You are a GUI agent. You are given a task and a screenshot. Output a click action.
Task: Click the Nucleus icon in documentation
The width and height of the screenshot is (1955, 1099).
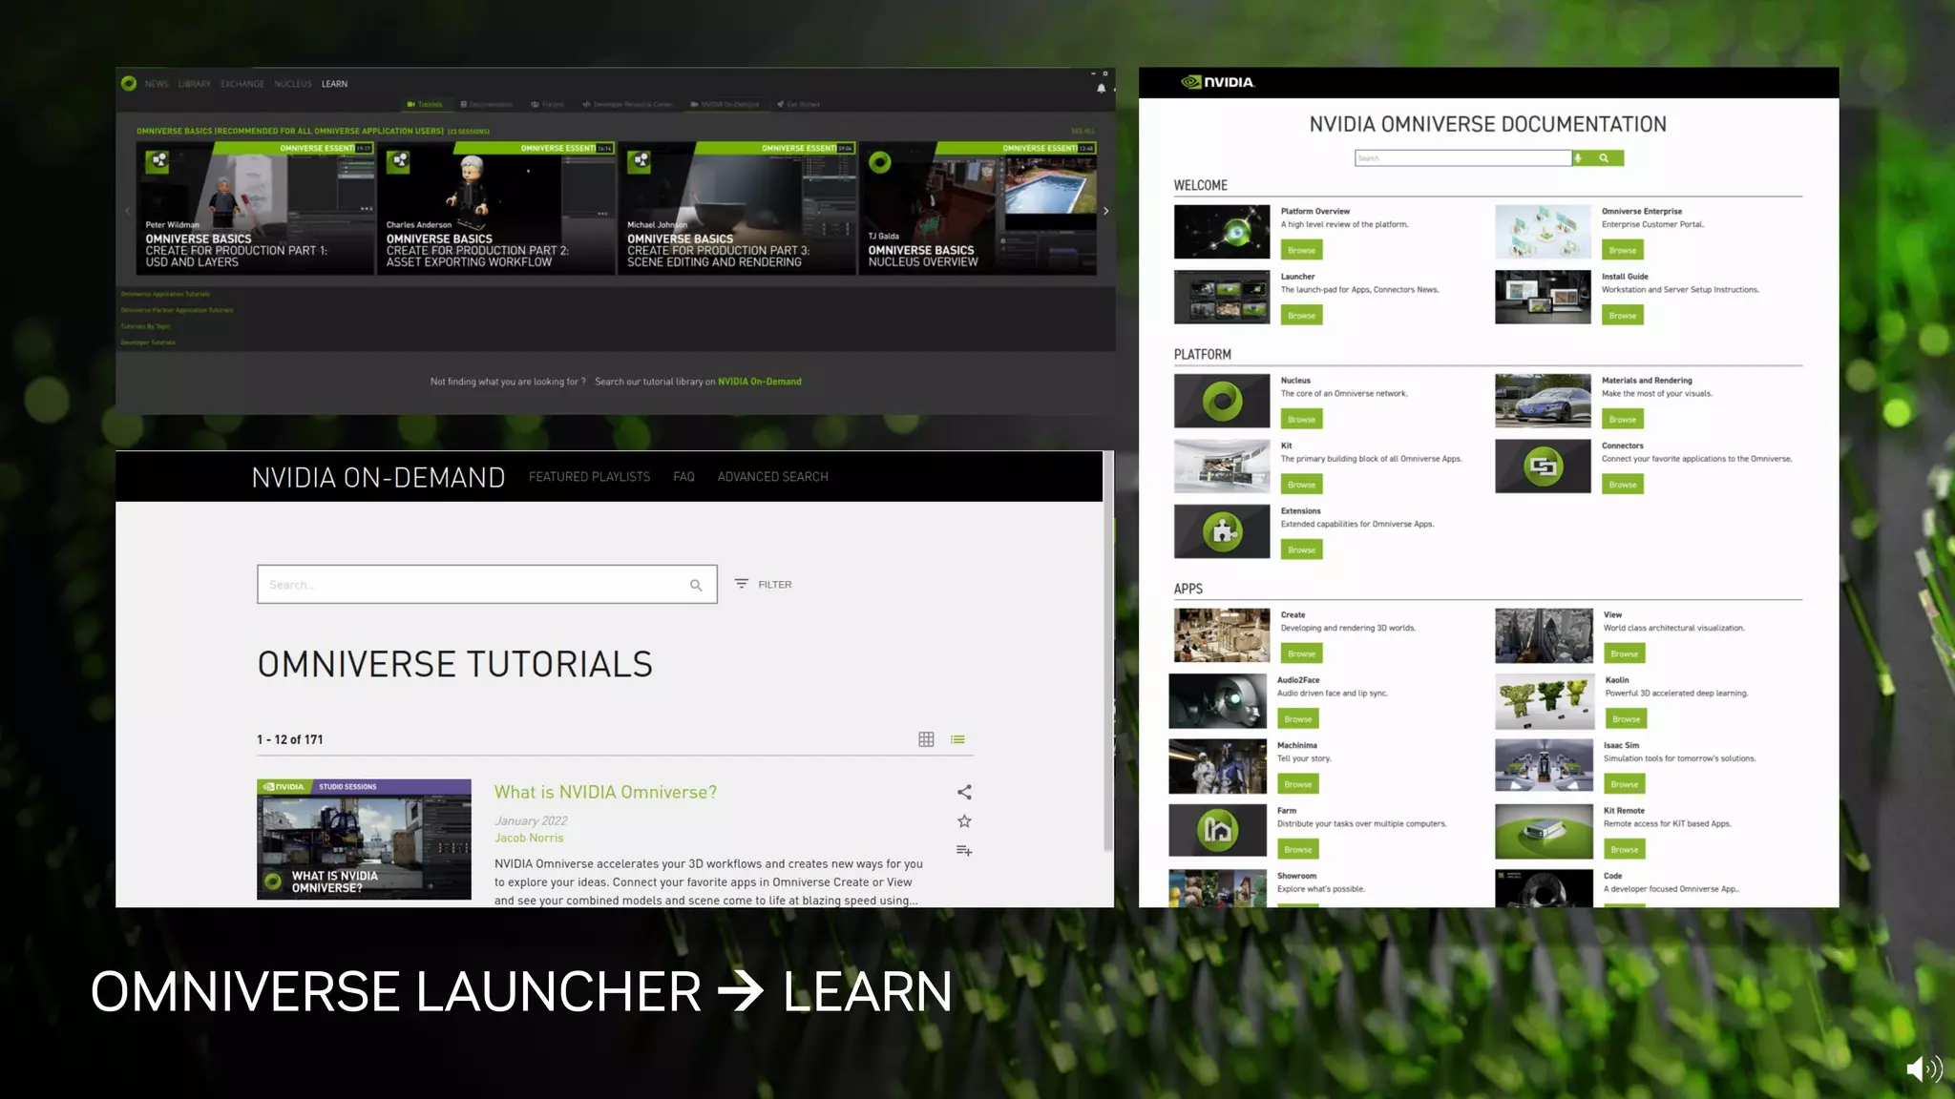(1222, 401)
